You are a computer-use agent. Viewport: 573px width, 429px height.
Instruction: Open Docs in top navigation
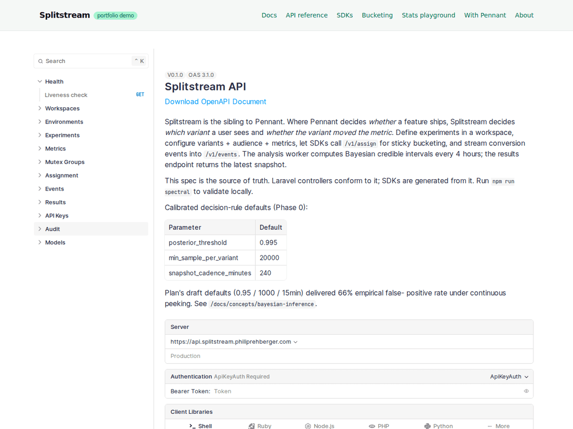[x=269, y=15]
